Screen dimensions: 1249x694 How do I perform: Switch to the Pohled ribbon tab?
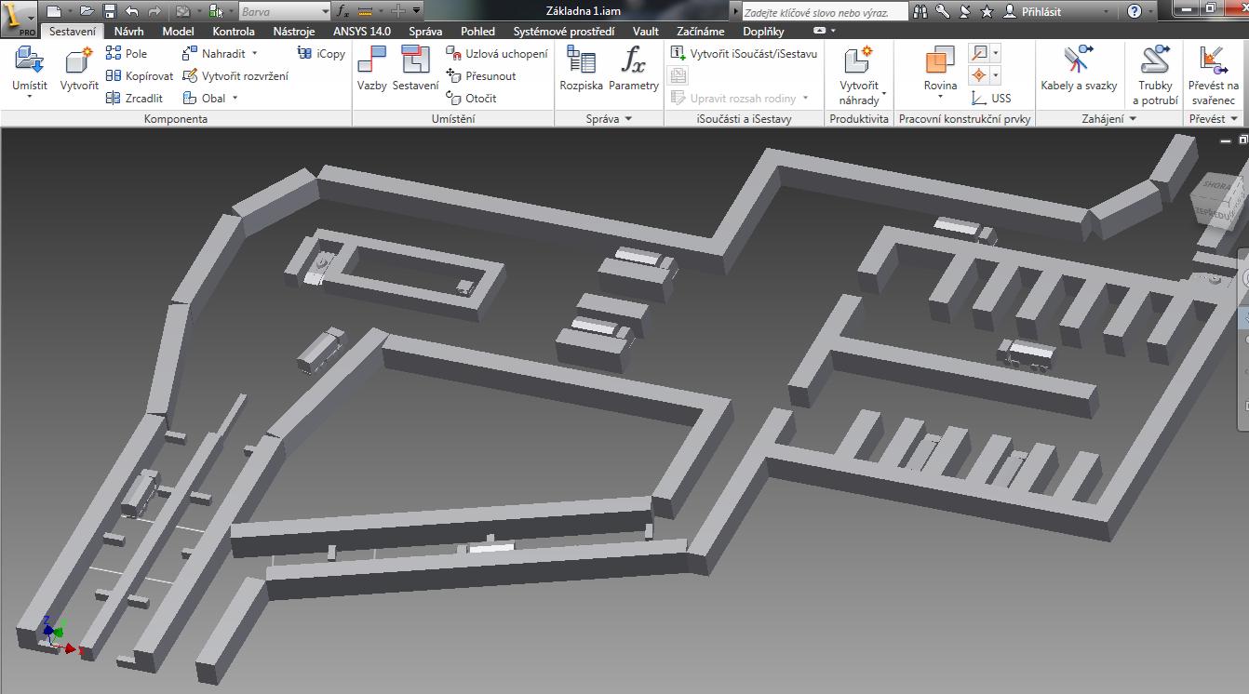477,32
